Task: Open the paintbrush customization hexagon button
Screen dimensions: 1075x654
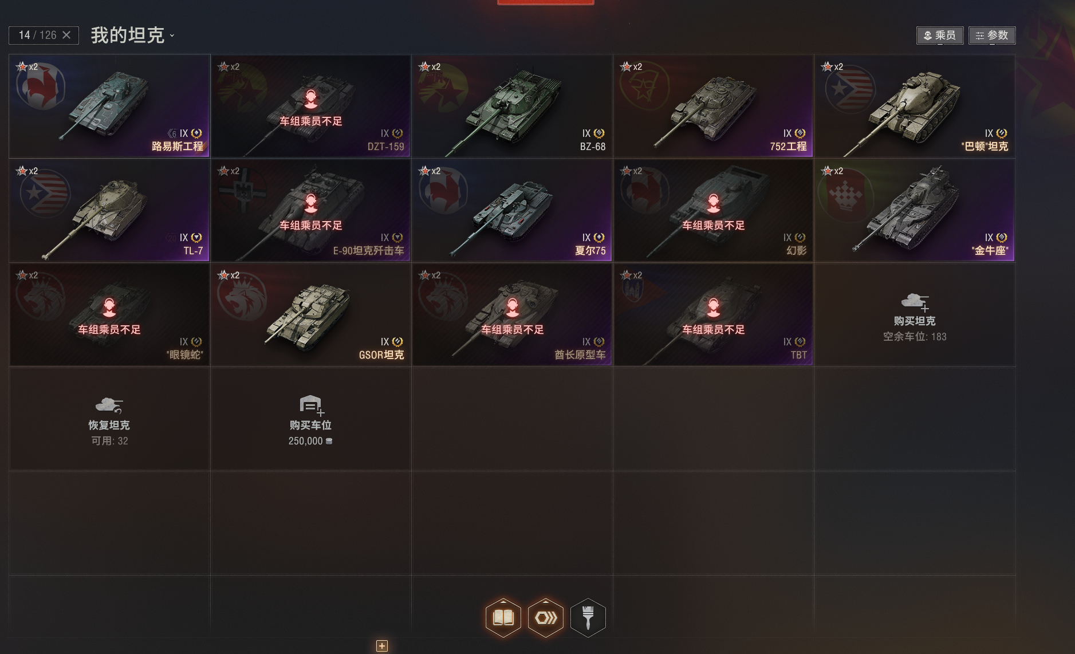Action: (588, 617)
